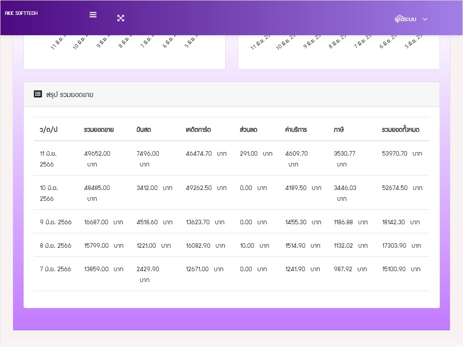The height and width of the screenshot is (347, 463).
Task: Expand the ผู้ใช้ระบบ user dropdown
Action: (x=405, y=19)
